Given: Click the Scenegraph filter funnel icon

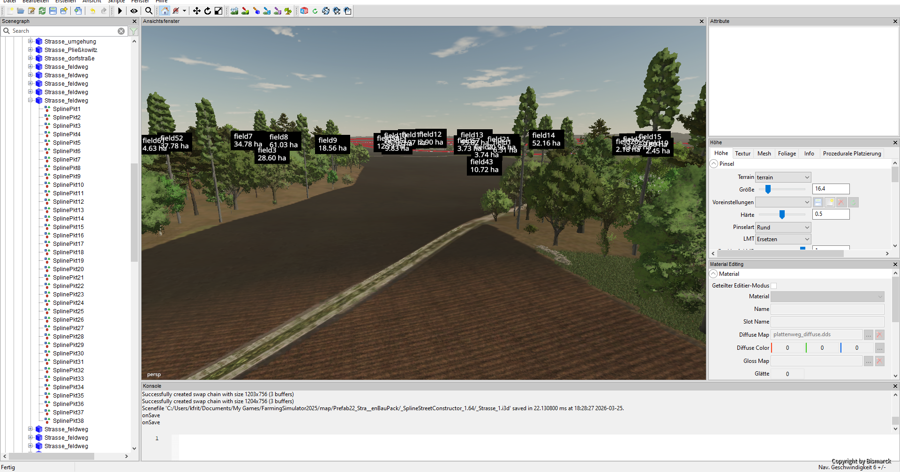Looking at the screenshot, I should pyautogui.click(x=134, y=31).
